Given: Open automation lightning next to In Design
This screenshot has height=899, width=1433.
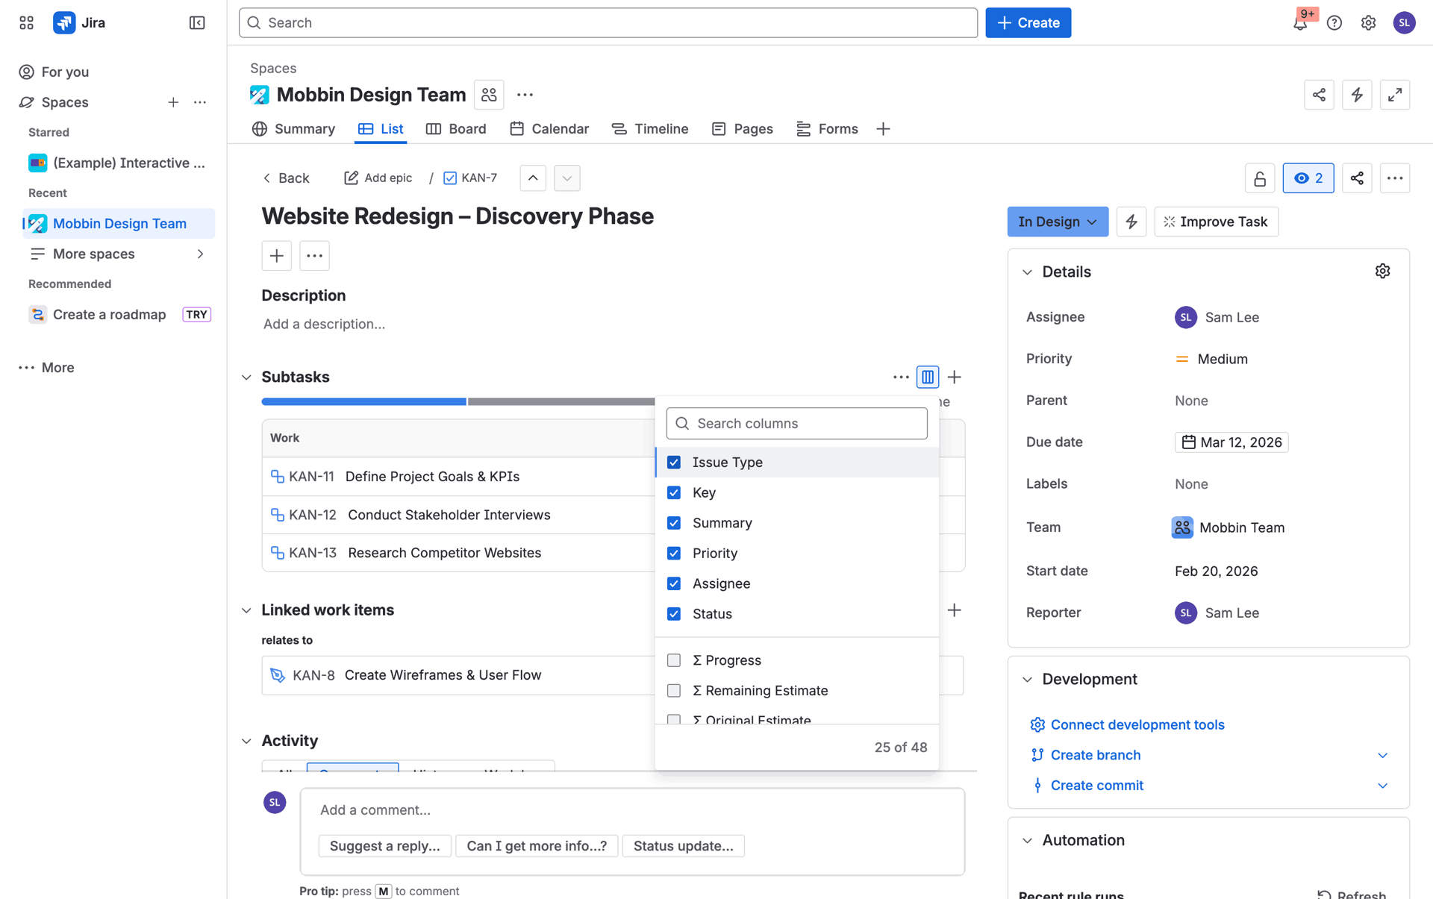Looking at the screenshot, I should [x=1131, y=222].
